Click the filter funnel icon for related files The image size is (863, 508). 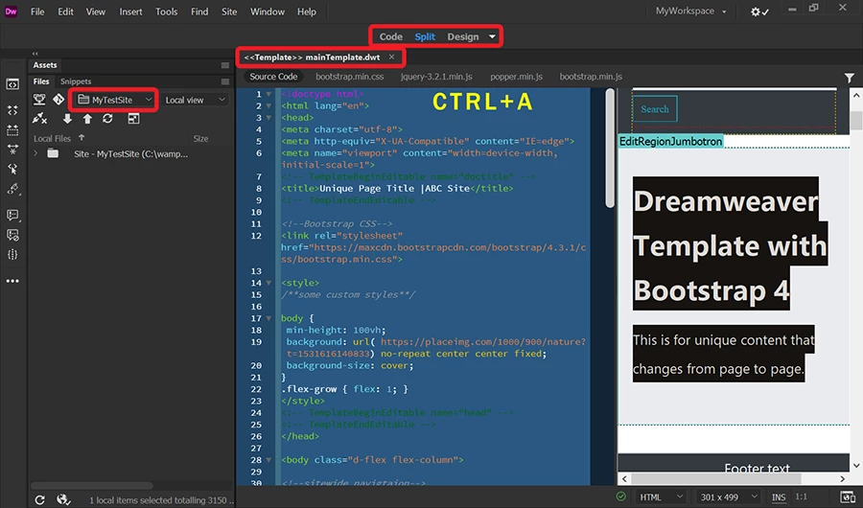pyautogui.click(x=850, y=78)
